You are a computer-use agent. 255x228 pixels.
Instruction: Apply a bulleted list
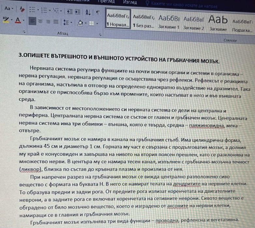(32, 10)
